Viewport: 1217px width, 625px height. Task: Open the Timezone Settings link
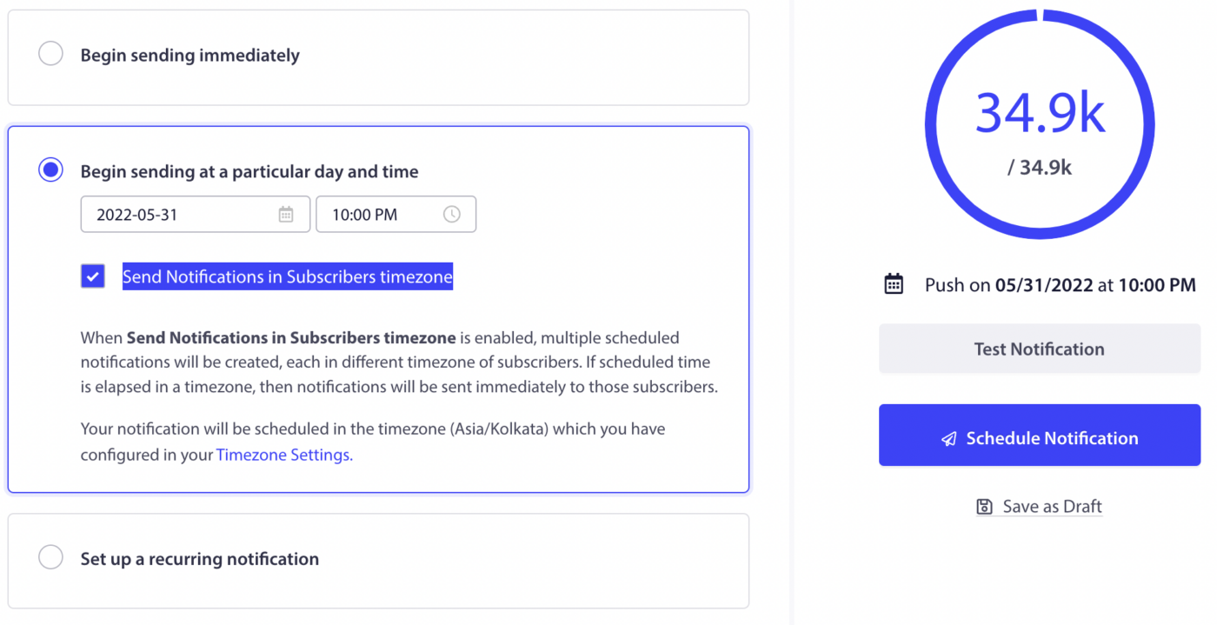coord(283,455)
